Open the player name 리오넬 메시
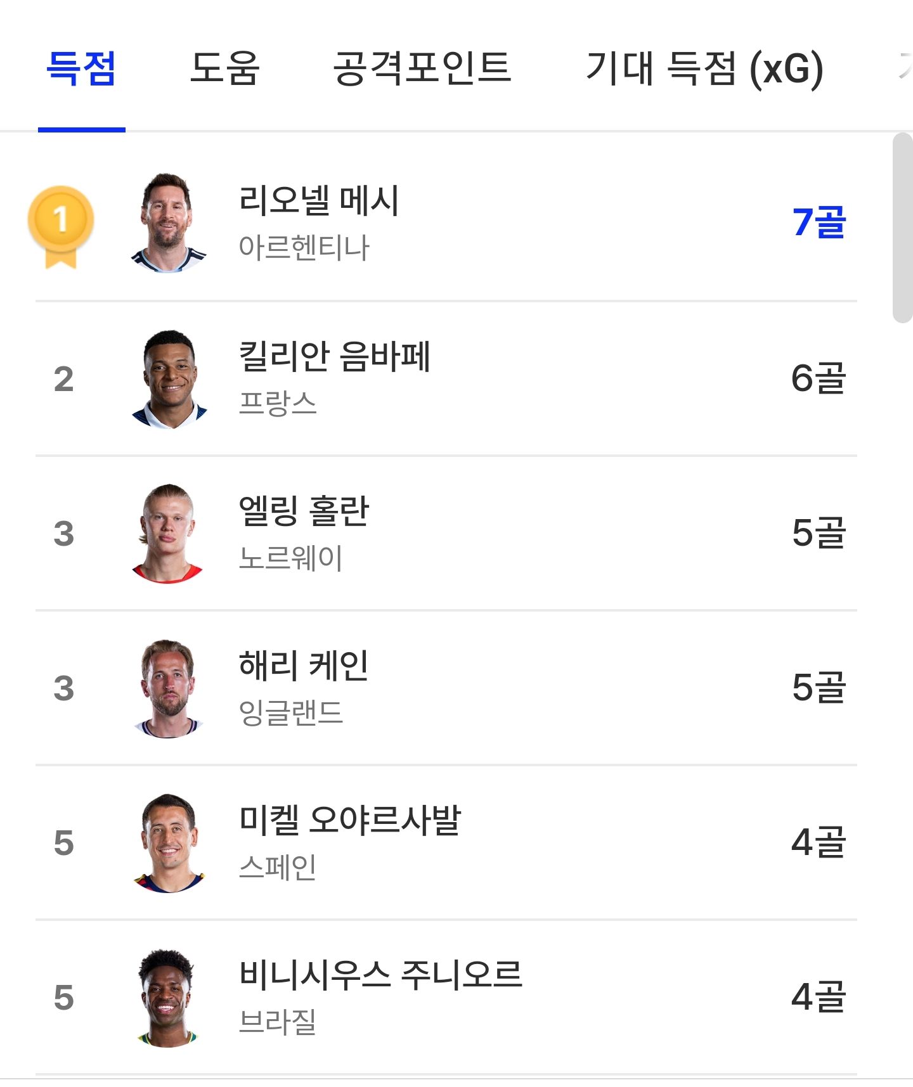 tap(319, 200)
